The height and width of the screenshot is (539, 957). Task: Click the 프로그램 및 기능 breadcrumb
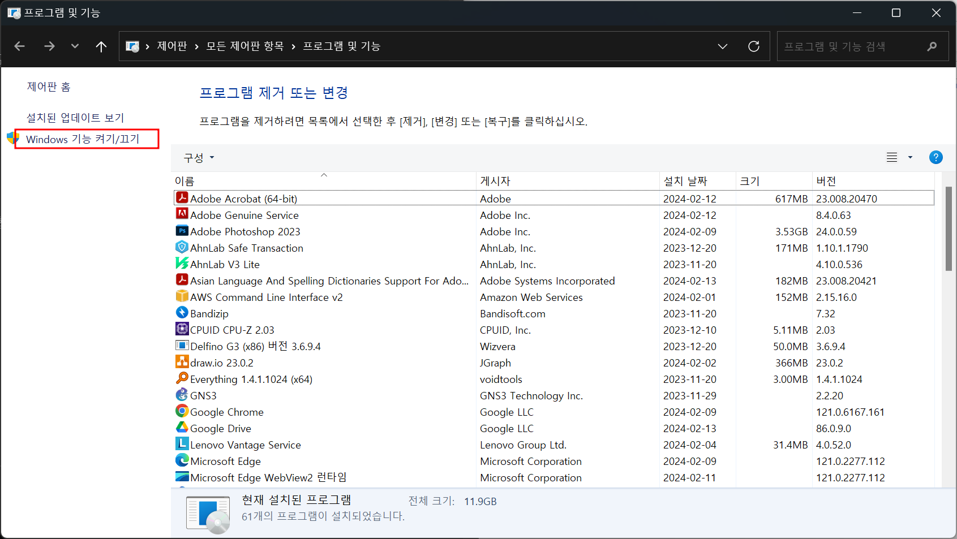(x=342, y=46)
